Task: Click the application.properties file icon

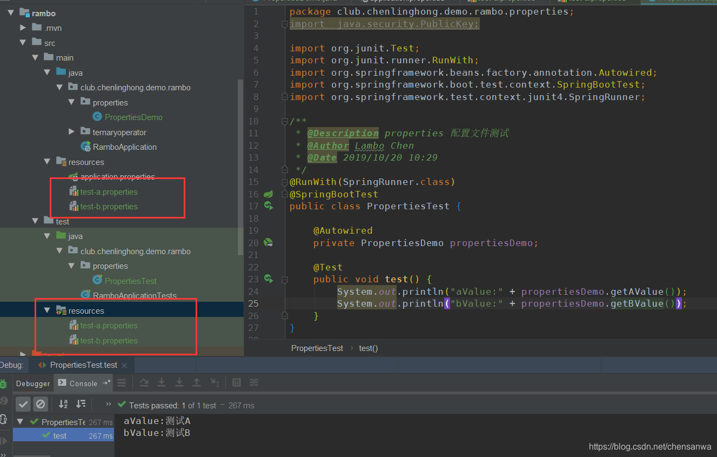Action: [x=73, y=177]
